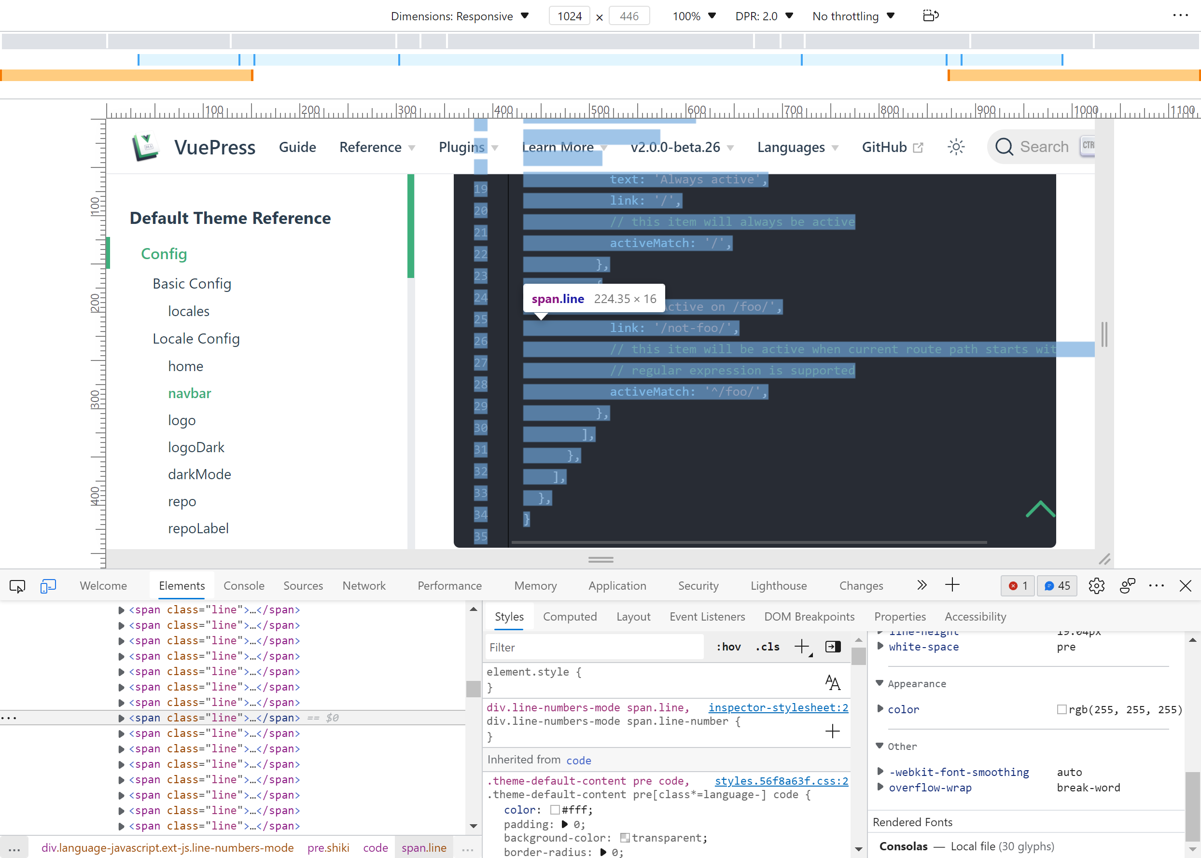Toggle computed styles sidebar pane

coord(833,647)
